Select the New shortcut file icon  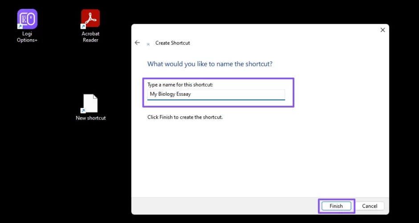pyautogui.click(x=90, y=103)
